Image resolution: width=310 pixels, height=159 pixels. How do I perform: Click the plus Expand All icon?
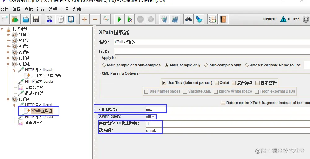pyautogui.click(x=85, y=19)
